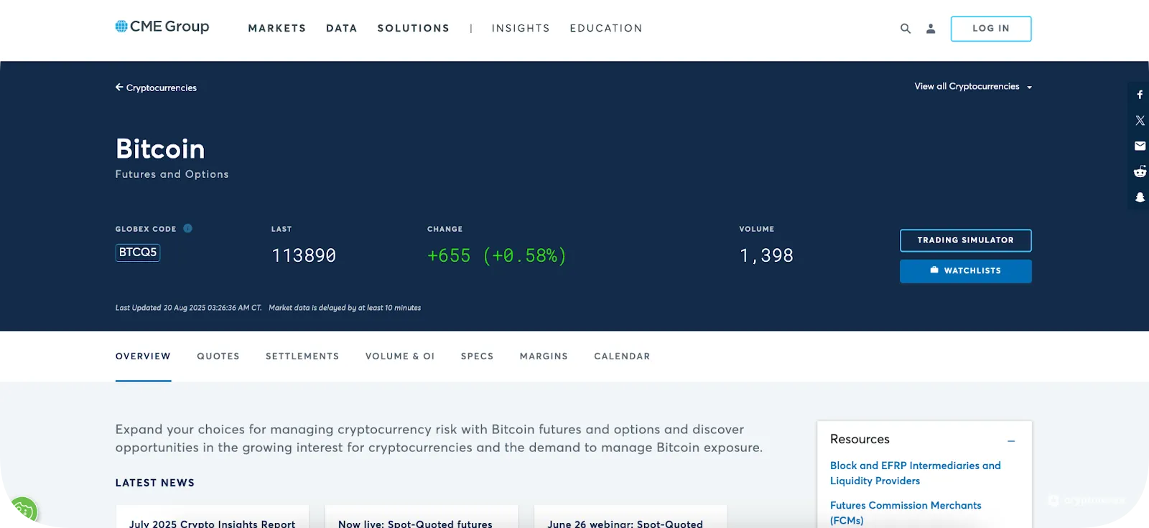Viewport: 1149px width, 528px height.
Task: Click the CME Group globe logo
Action: pyautogui.click(x=162, y=27)
